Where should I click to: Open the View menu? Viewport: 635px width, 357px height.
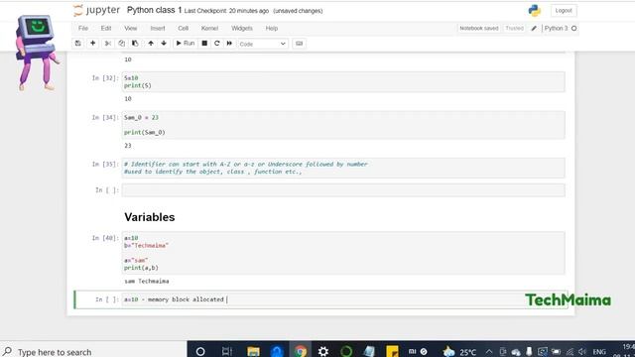coord(130,29)
